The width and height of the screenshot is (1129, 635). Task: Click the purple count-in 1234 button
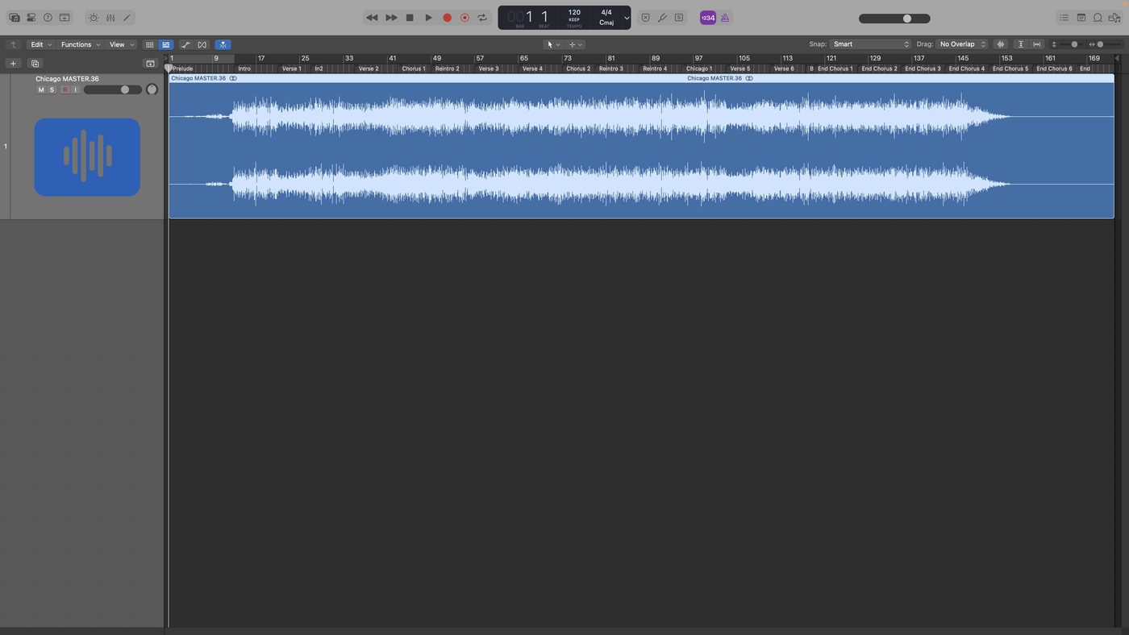pos(707,18)
